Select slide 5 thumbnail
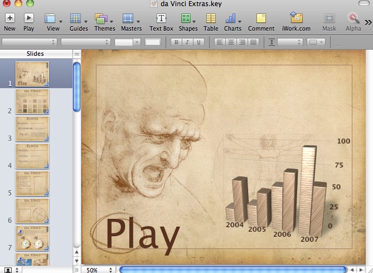Image resolution: width=373 pixels, height=273 pixels. (x=32, y=184)
